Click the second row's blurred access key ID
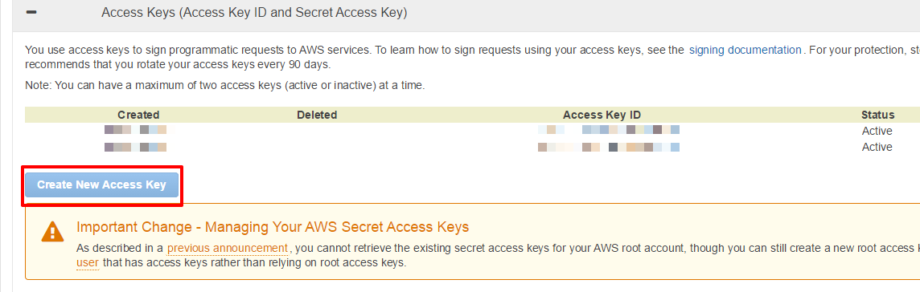 point(609,148)
